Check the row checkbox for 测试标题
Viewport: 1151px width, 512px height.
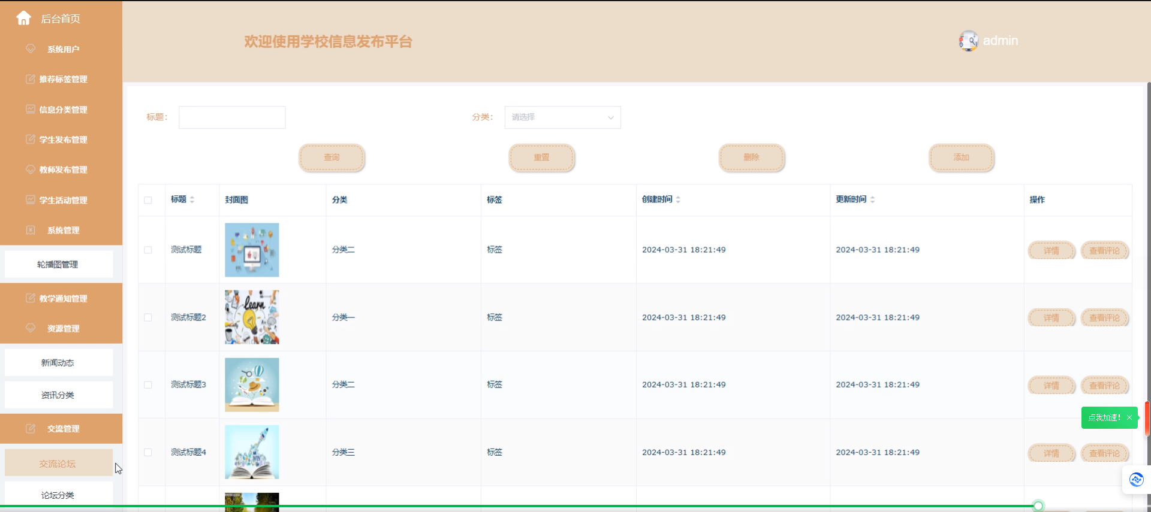tap(148, 250)
